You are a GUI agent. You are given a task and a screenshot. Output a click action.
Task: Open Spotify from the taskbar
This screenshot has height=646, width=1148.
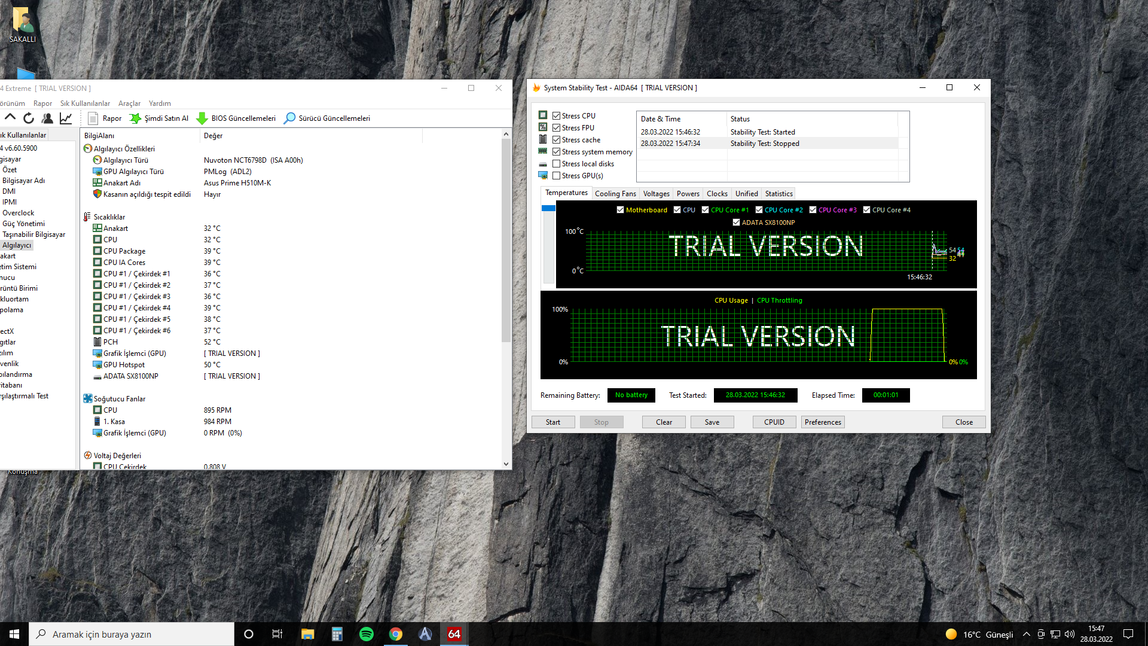367,634
